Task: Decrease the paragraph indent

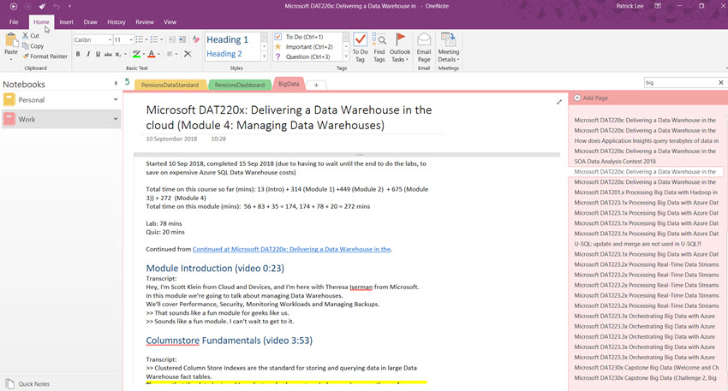Action: click(x=172, y=40)
